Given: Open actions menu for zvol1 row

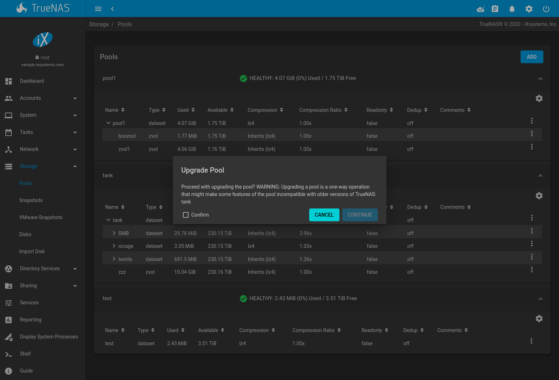Looking at the screenshot, I should 532,147.
